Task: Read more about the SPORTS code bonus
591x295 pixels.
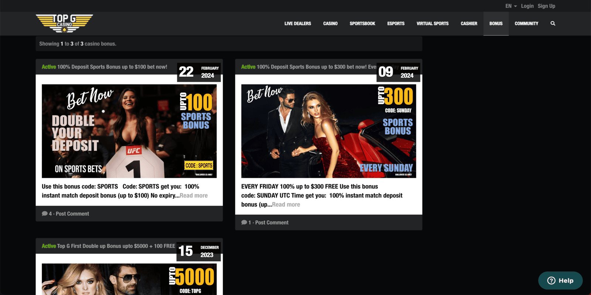Action: (x=194, y=195)
